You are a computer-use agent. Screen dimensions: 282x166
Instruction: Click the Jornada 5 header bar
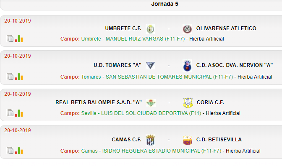click(x=141, y=5)
